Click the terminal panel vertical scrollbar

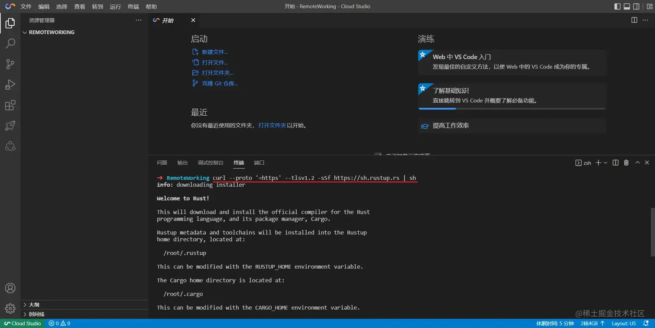pyautogui.click(x=652, y=232)
